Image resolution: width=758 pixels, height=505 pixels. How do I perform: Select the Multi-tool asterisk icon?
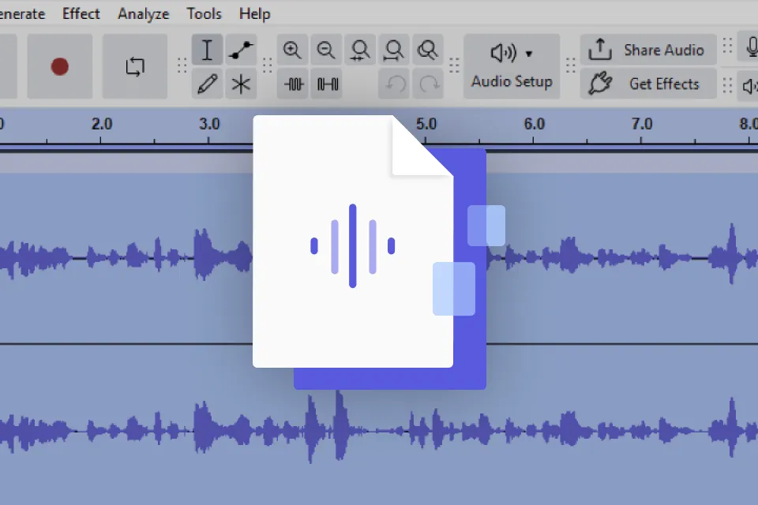(241, 84)
